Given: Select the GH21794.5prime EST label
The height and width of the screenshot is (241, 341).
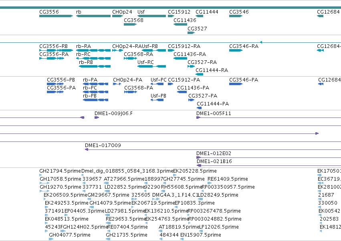Looking at the screenshot, I should (60, 171).
